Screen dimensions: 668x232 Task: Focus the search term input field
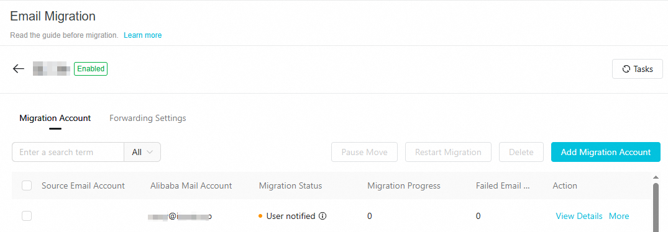point(68,152)
